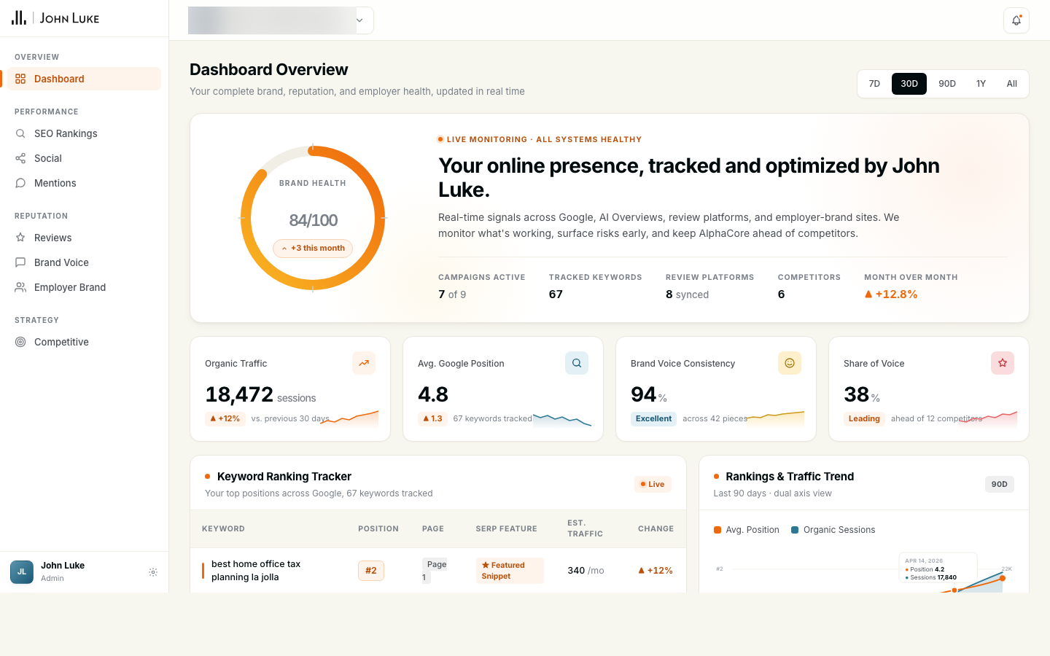This screenshot has height=656, width=1050.
Task: Click the Employer Brand people icon
Action: tap(20, 287)
